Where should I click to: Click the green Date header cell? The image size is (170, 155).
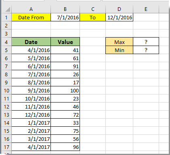[x=31, y=42]
